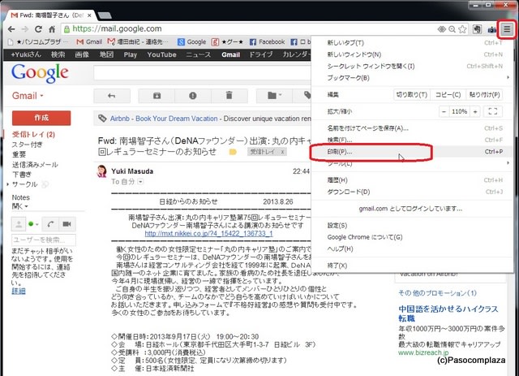Click the Gmail search input field
The height and width of the screenshot is (376, 519).
coord(203,73)
